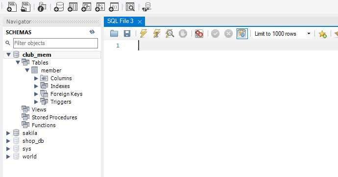Select club_mem schema
The image size is (338, 177).
(37, 55)
